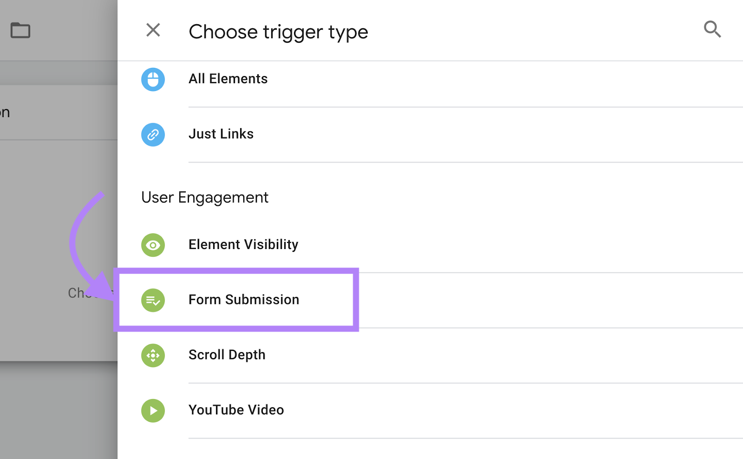Click the Form Submission trigger icon
This screenshot has height=459, width=743.
153,300
